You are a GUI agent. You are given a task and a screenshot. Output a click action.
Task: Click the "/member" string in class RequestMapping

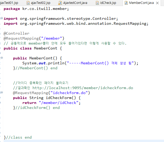tap(51, 39)
